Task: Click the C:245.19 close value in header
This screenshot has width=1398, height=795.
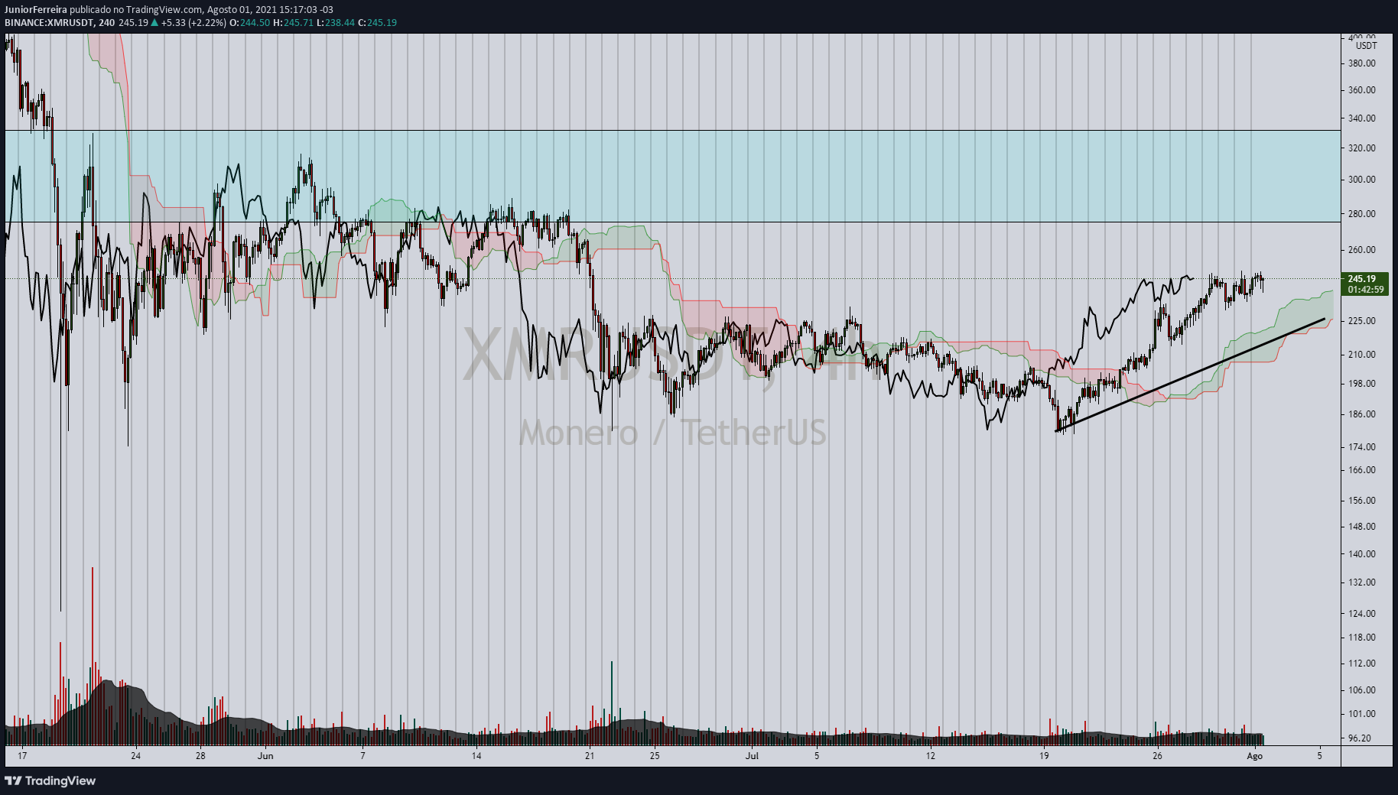Action: coord(378,23)
